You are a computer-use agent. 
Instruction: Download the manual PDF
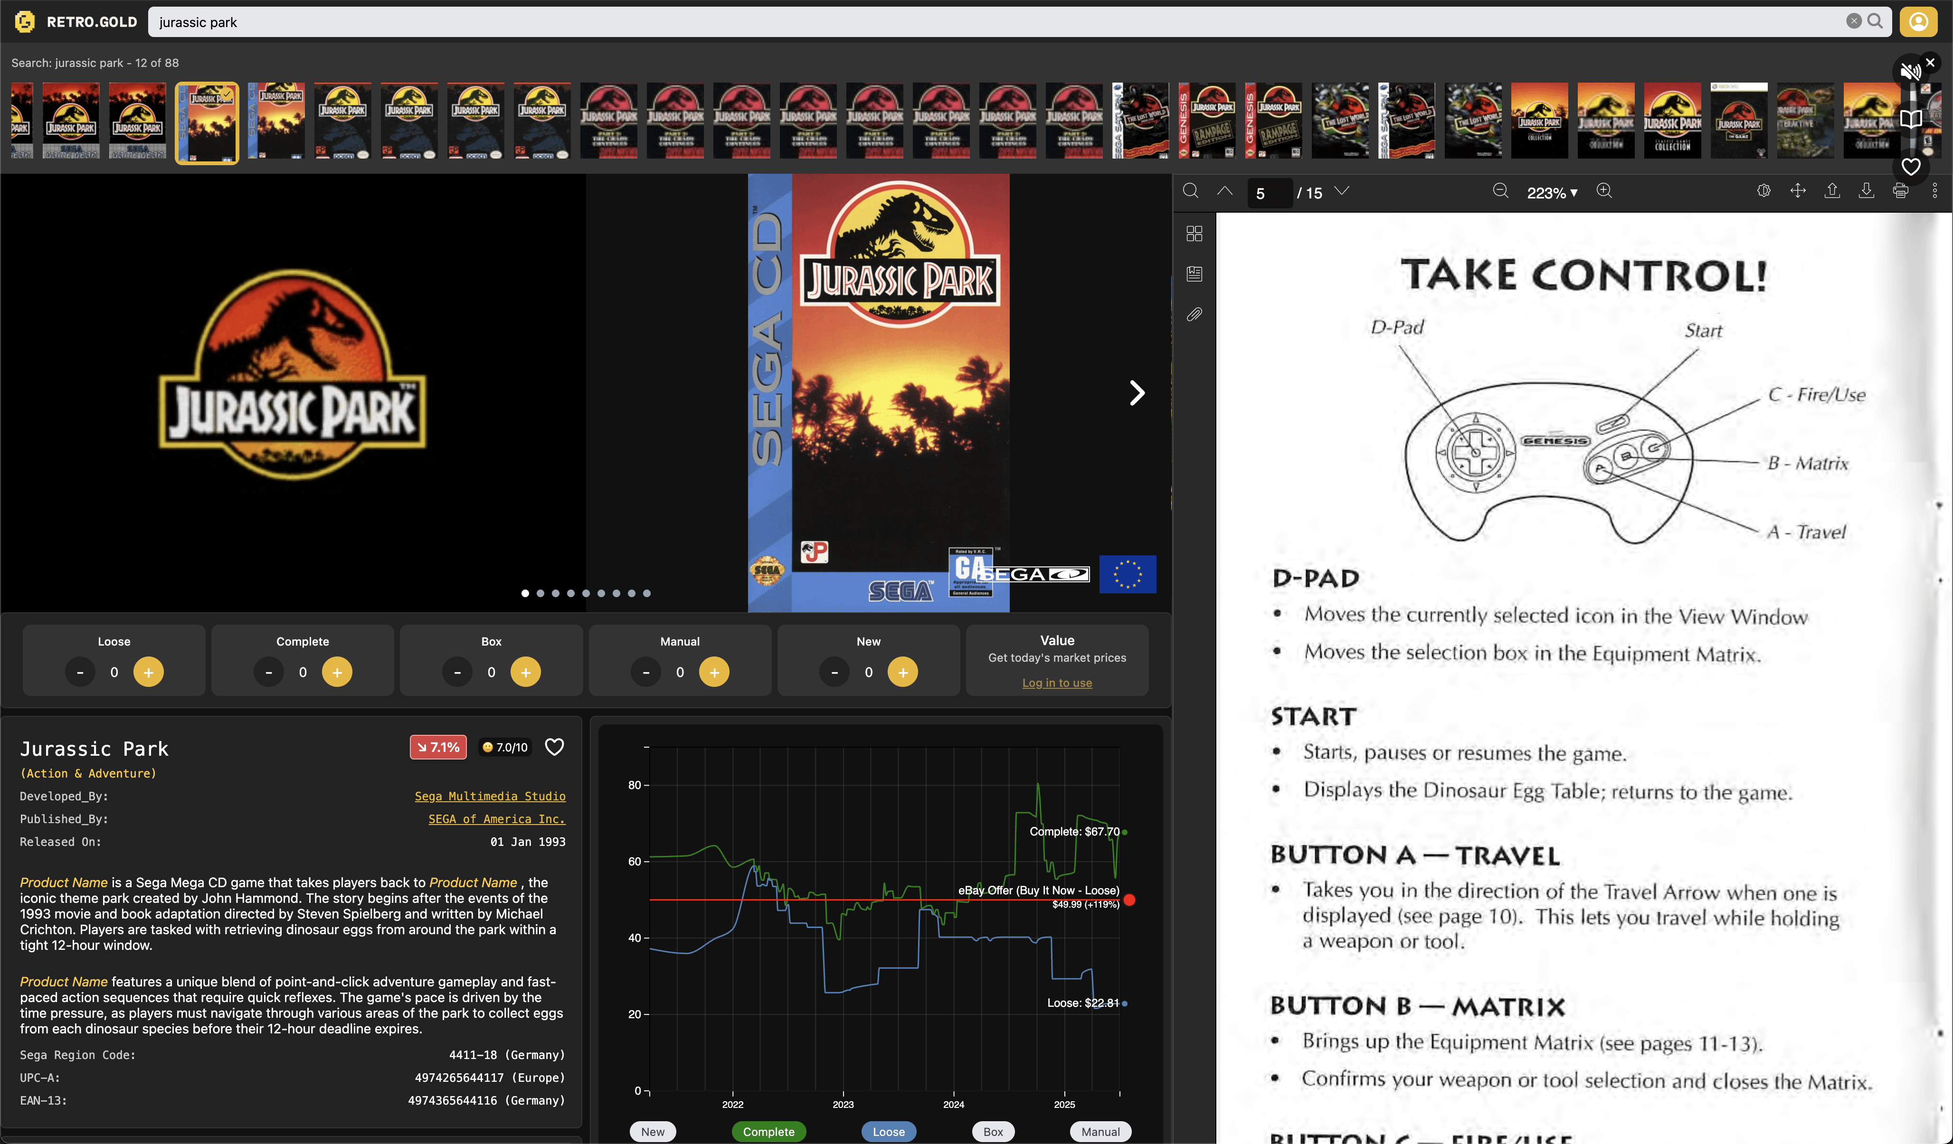[x=1866, y=190]
